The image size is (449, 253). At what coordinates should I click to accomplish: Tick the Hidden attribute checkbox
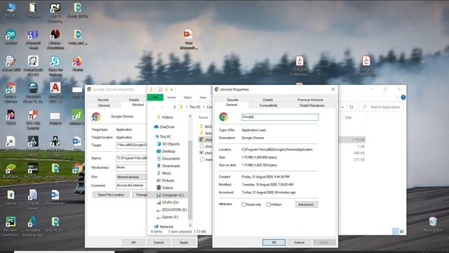tap(268, 205)
